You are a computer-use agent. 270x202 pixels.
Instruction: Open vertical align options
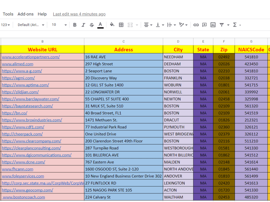160,25
